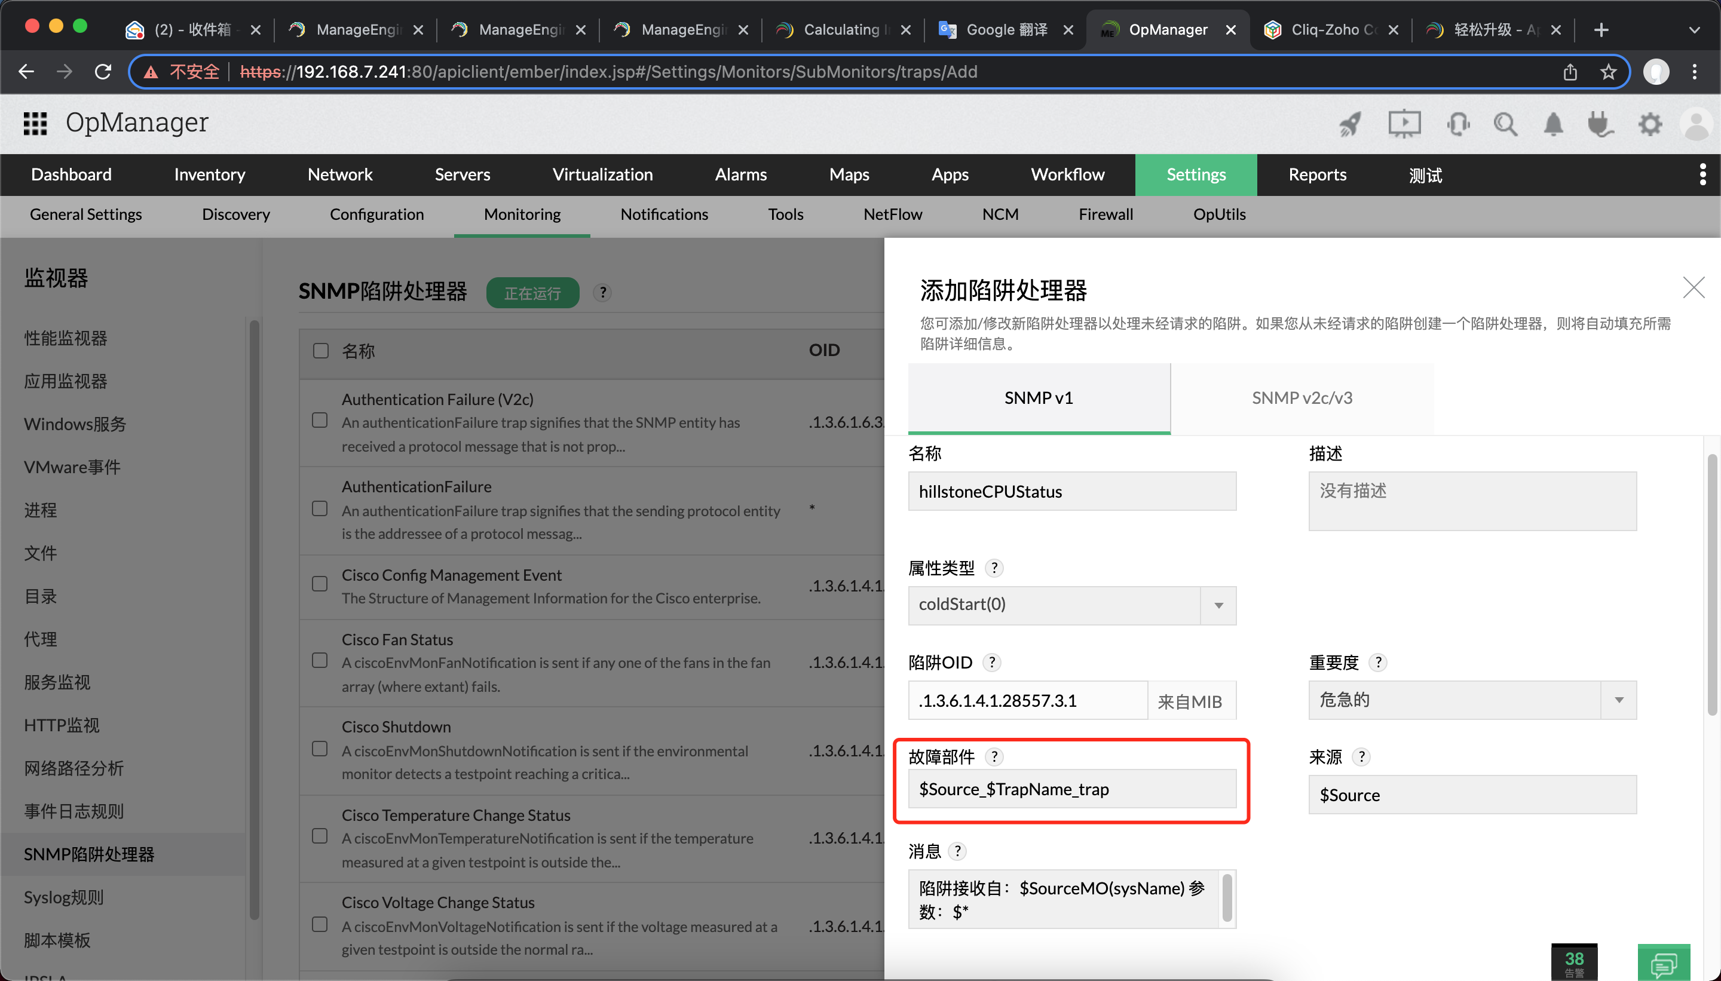Open the browser three-dot menu
Image resolution: width=1721 pixels, height=981 pixels.
coord(1694,72)
